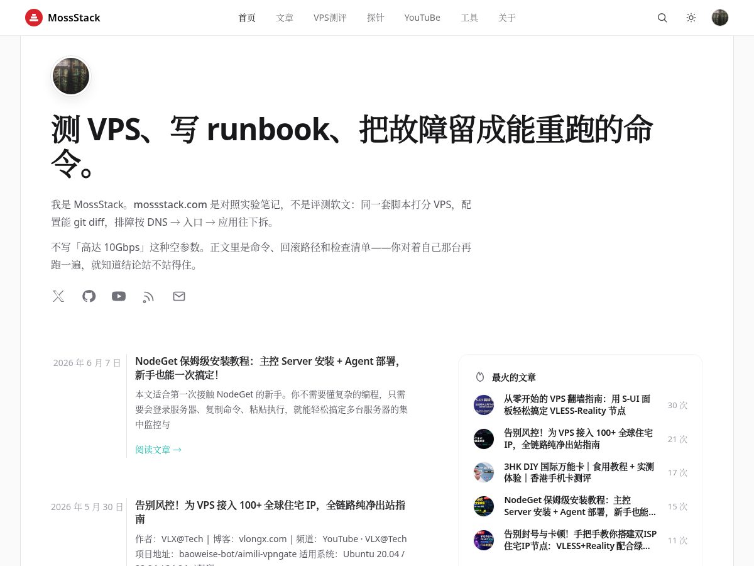Image resolution: width=754 pixels, height=566 pixels.
Task: Open the YouTuBe navigation item
Action: (422, 18)
